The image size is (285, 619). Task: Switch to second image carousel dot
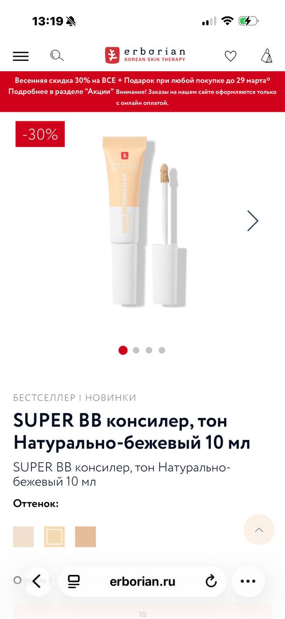pyautogui.click(x=136, y=350)
